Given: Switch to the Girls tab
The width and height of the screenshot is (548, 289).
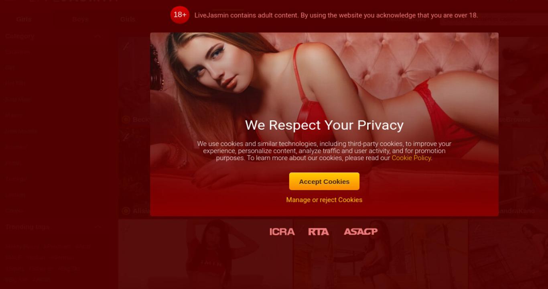Looking at the screenshot, I should 24,19.
